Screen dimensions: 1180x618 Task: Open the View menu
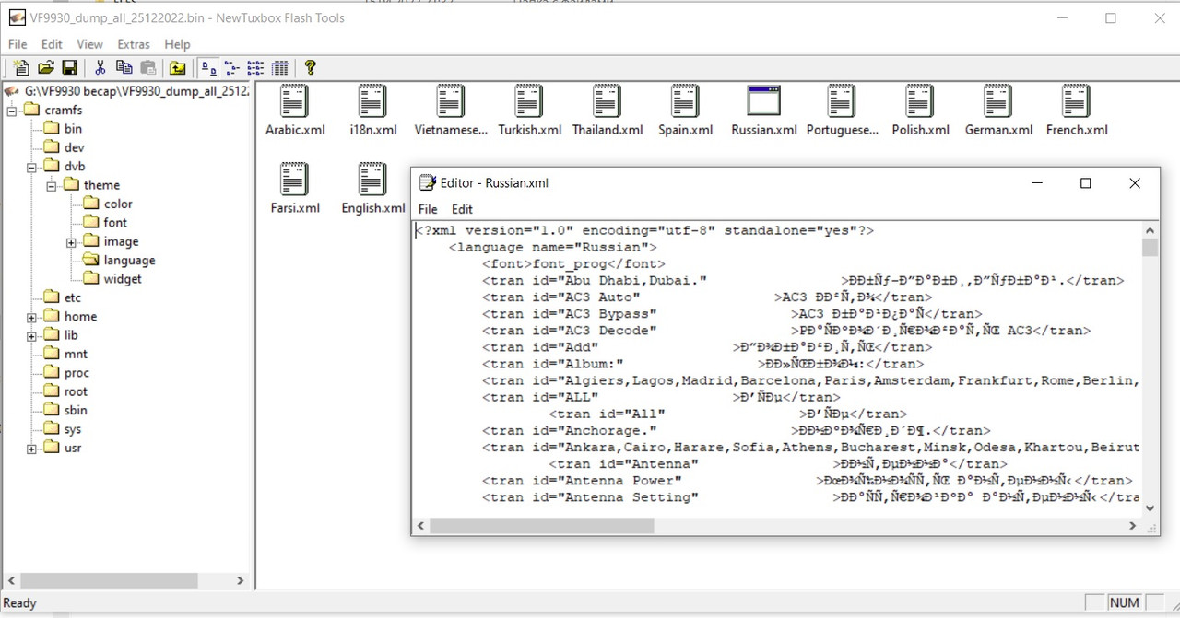point(89,44)
